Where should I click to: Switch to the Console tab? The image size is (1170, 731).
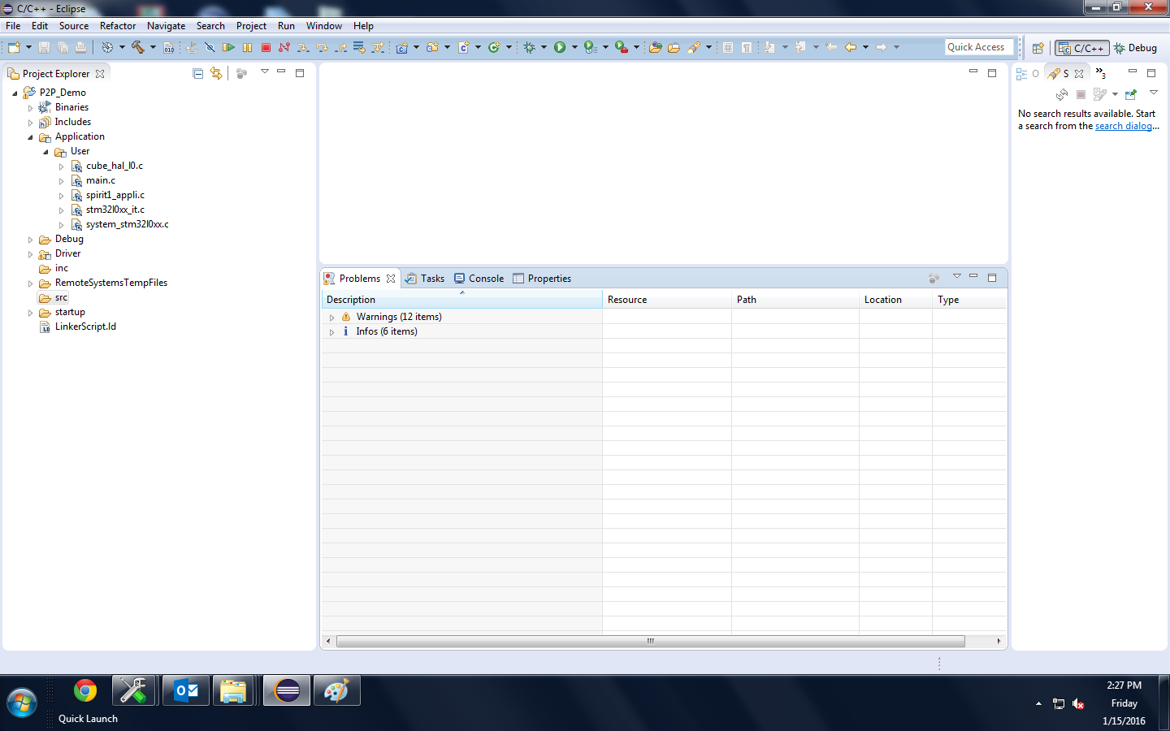pos(479,279)
